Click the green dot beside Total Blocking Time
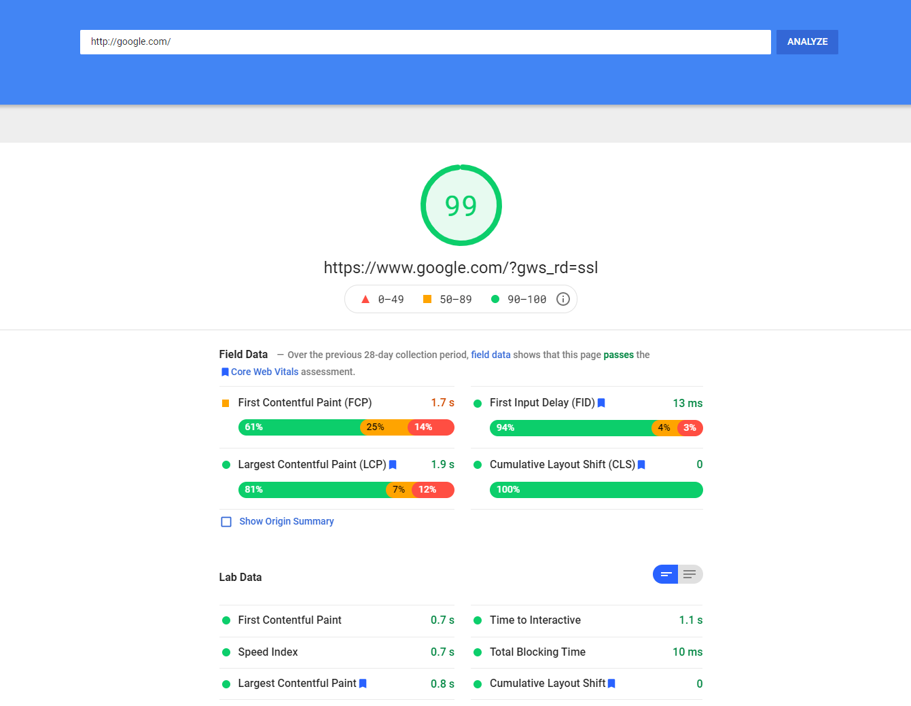This screenshot has height=706, width=911. 478,652
